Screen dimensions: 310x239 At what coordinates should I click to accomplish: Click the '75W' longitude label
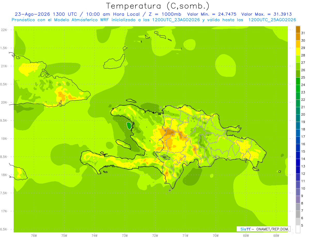64,236
